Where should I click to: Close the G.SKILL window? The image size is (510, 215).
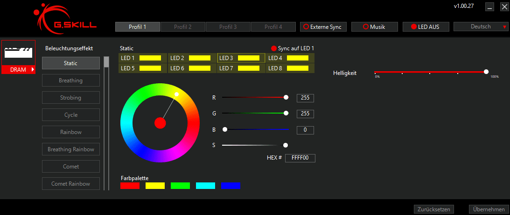[504, 7]
